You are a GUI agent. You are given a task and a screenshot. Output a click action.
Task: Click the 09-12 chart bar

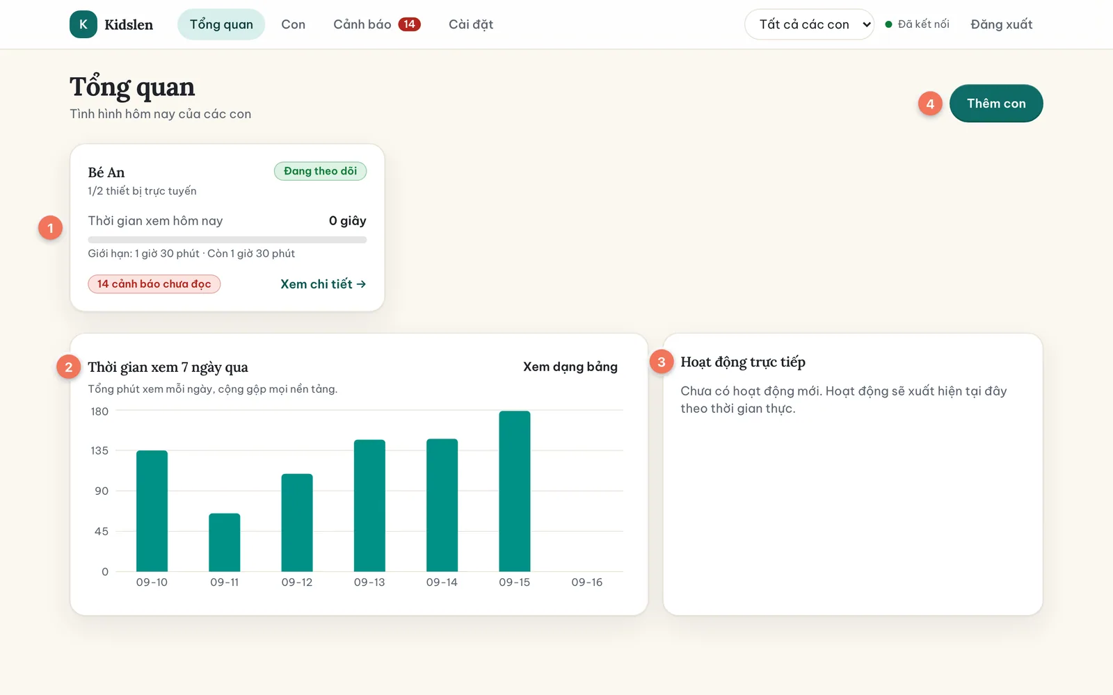point(297,523)
